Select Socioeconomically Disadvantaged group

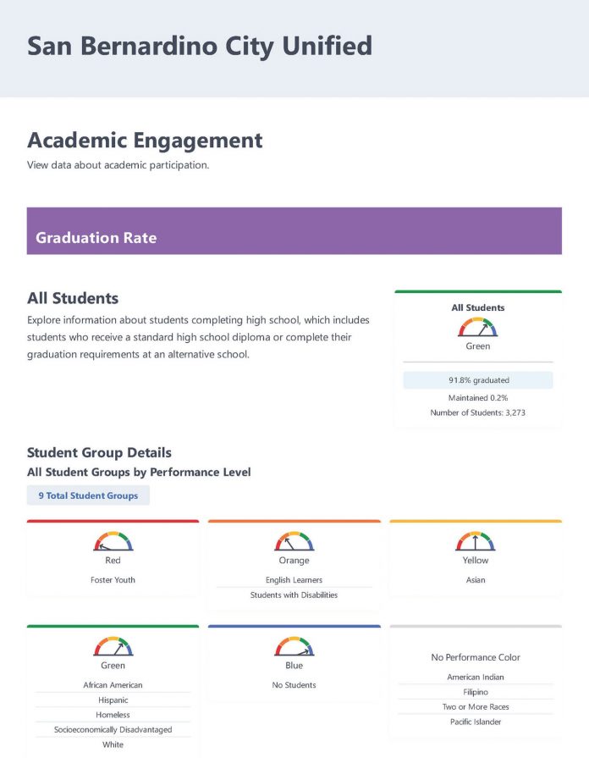[x=113, y=729]
